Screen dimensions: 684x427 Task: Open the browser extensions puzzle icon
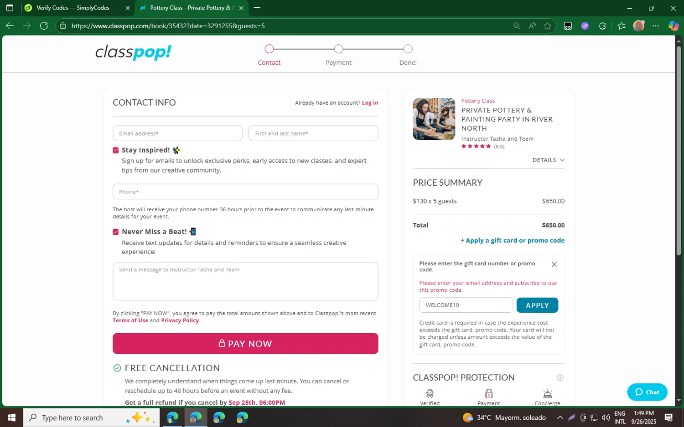click(x=602, y=26)
